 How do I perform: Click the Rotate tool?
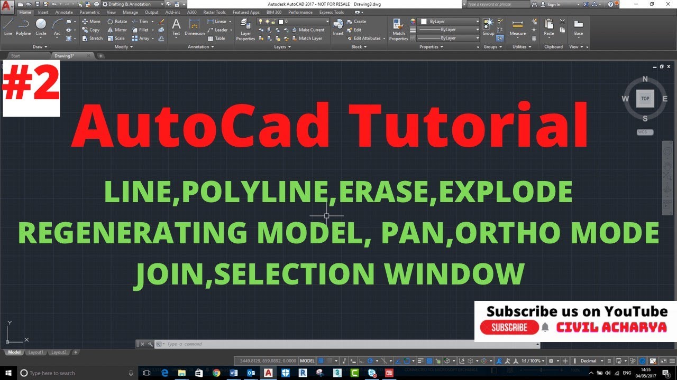117,22
